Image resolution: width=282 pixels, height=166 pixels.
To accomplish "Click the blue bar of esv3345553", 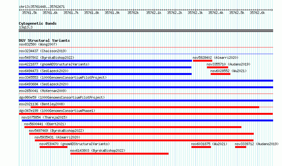I will 146,81.
